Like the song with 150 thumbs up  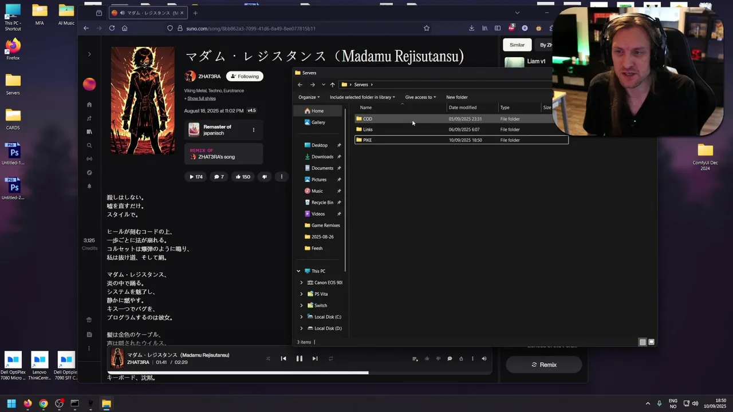coord(243,177)
